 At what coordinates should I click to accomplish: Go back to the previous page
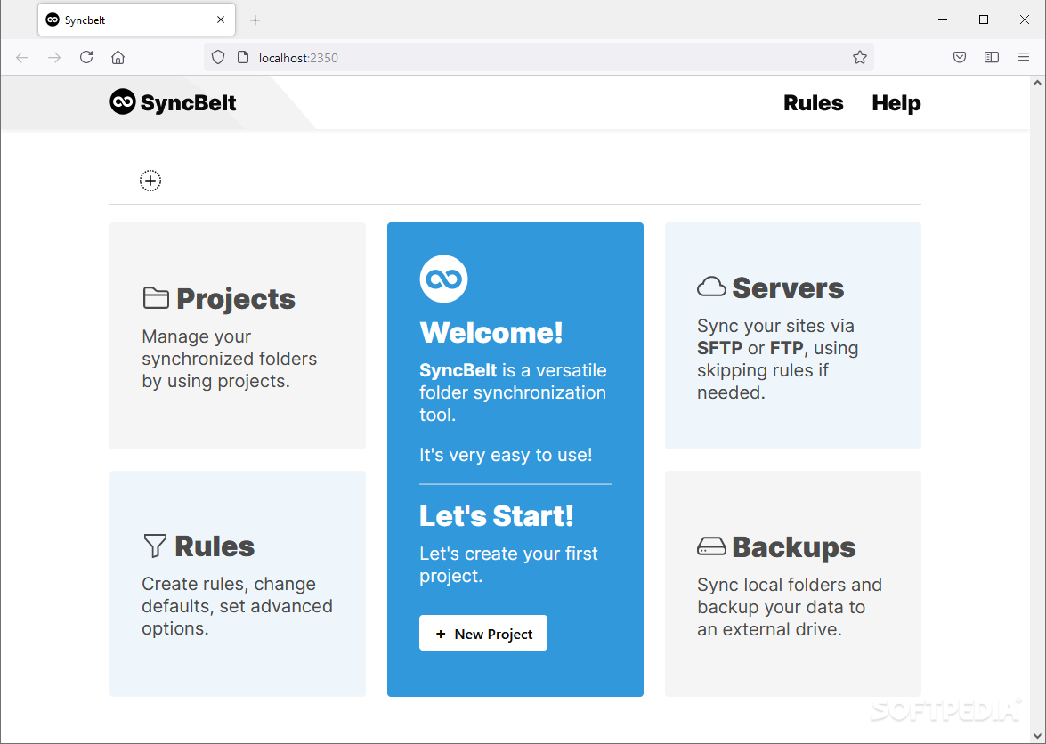pos(22,57)
